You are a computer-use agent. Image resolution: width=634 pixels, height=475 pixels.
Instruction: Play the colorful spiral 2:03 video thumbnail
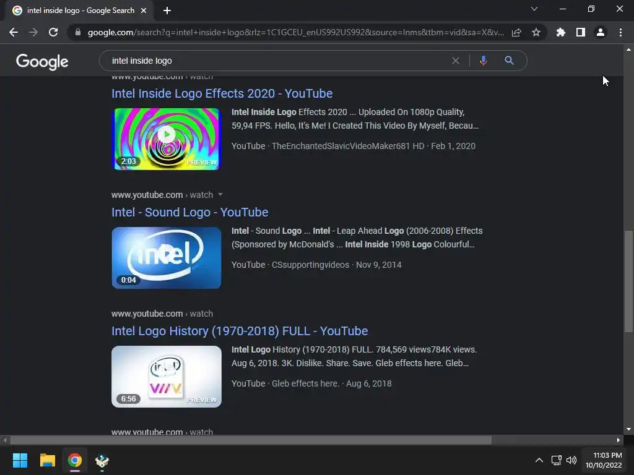click(167, 139)
